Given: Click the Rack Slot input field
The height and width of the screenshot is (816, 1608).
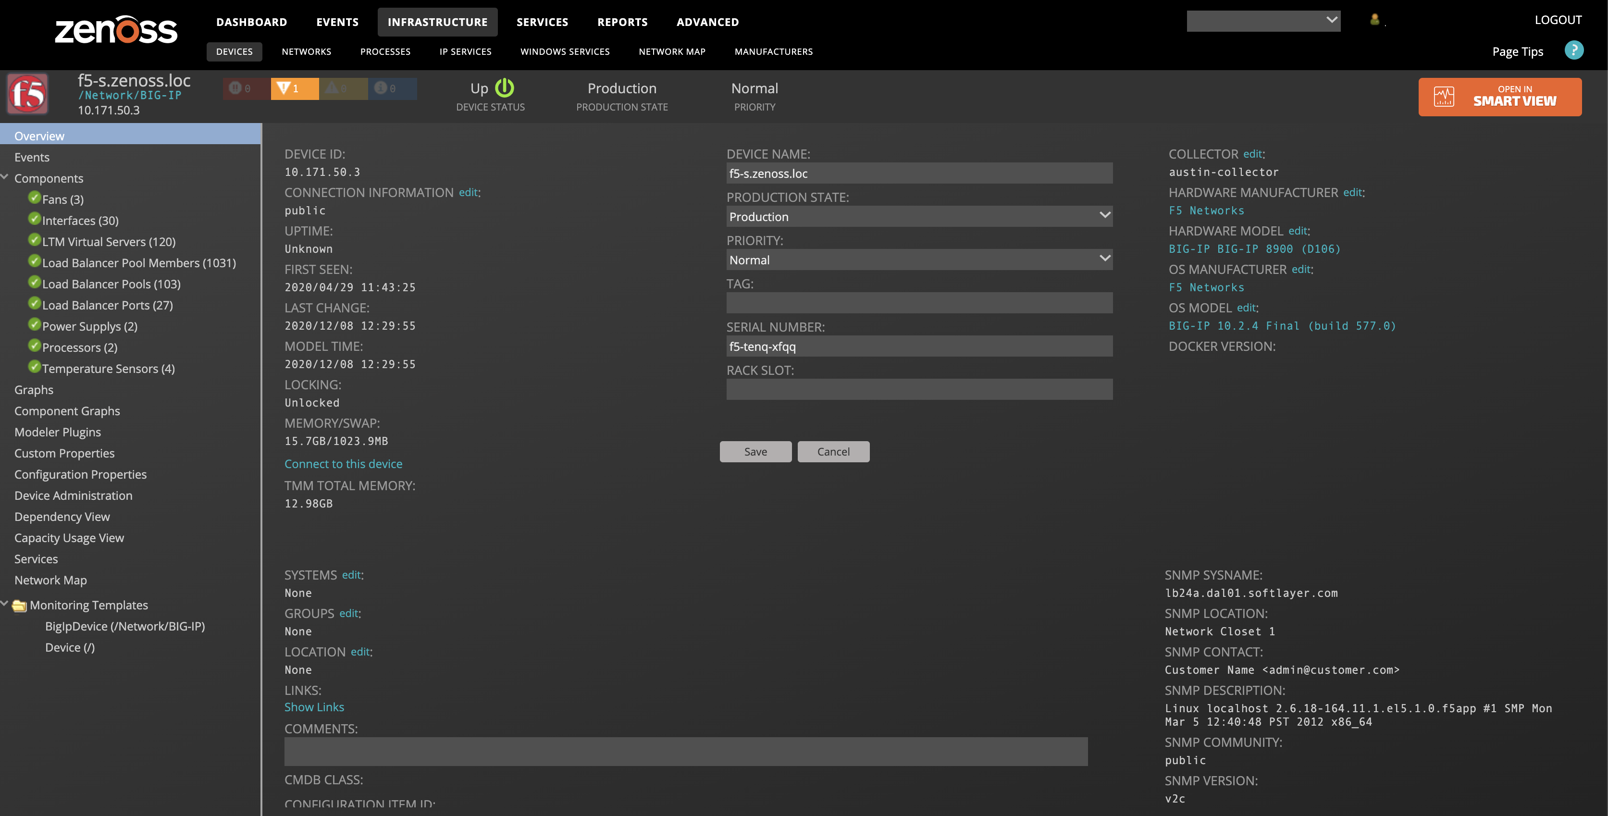Looking at the screenshot, I should (919, 389).
